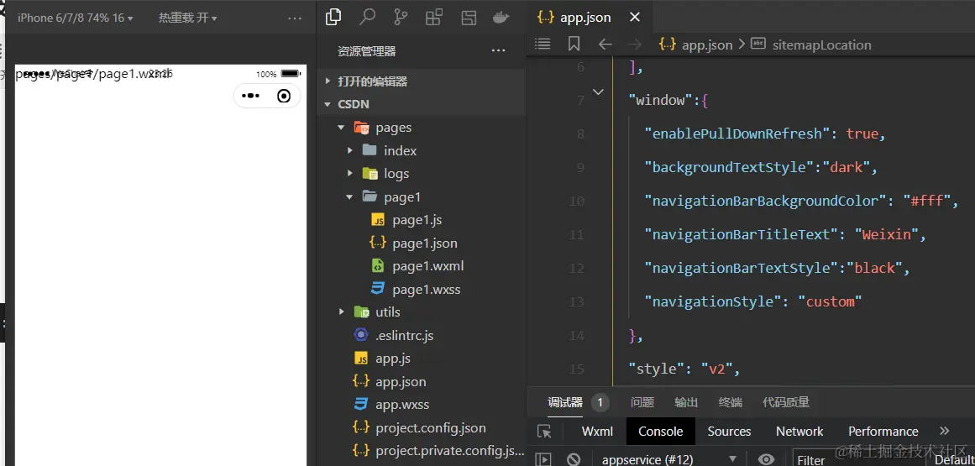Click the element inspector cursor icon
Viewport: 975px width, 466px height.
click(544, 432)
